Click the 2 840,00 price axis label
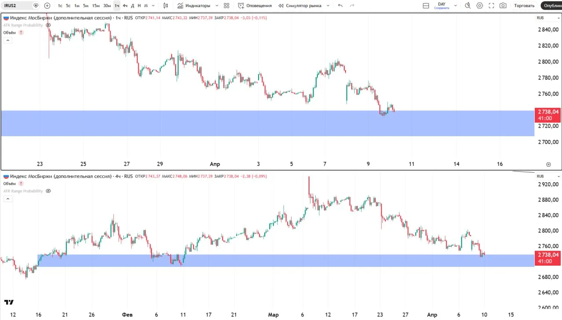 click(x=548, y=30)
